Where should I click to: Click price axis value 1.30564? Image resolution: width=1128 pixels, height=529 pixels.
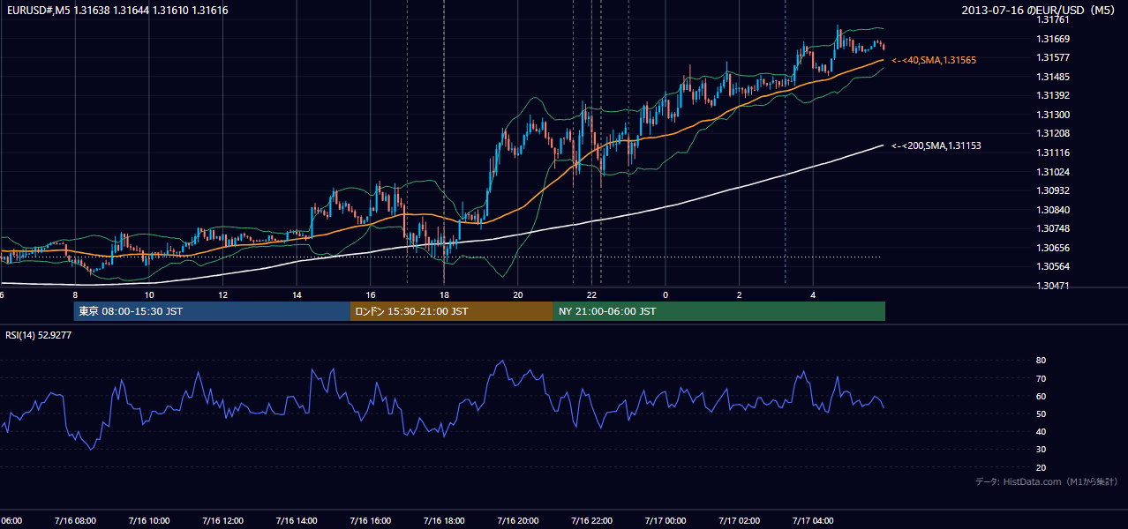pos(1053,266)
